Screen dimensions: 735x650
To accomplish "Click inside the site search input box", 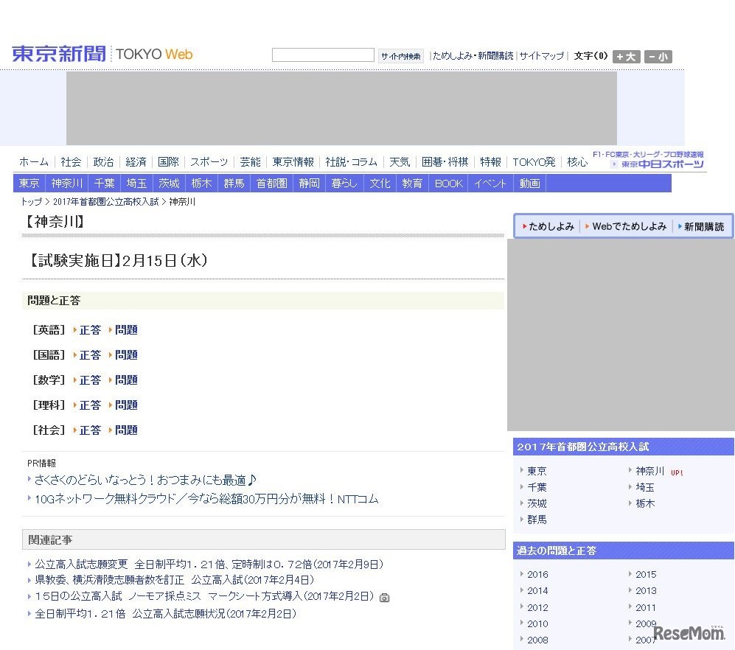I will click(x=323, y=54).
